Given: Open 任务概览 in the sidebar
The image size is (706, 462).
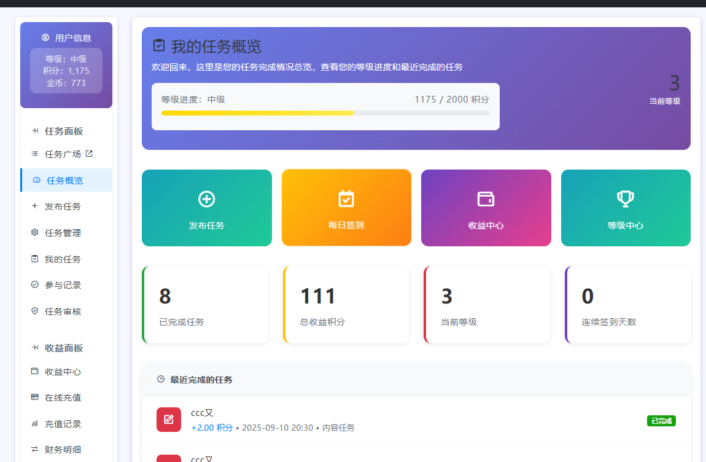Looking at the screenshot, I should pyautogui.click(x=64, y=181).
